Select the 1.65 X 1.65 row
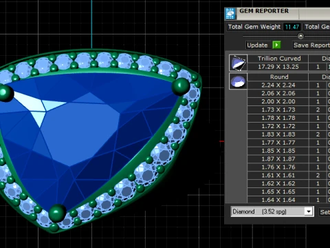This screenshot has height=248, width=330. tap(289, 192)
